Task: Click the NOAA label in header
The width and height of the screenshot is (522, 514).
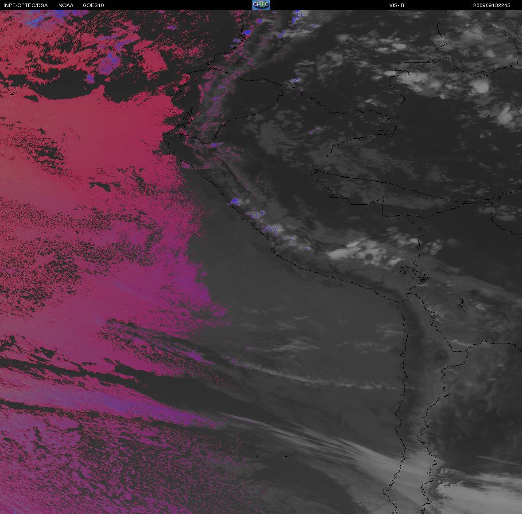Action: [x=66, y=5]
